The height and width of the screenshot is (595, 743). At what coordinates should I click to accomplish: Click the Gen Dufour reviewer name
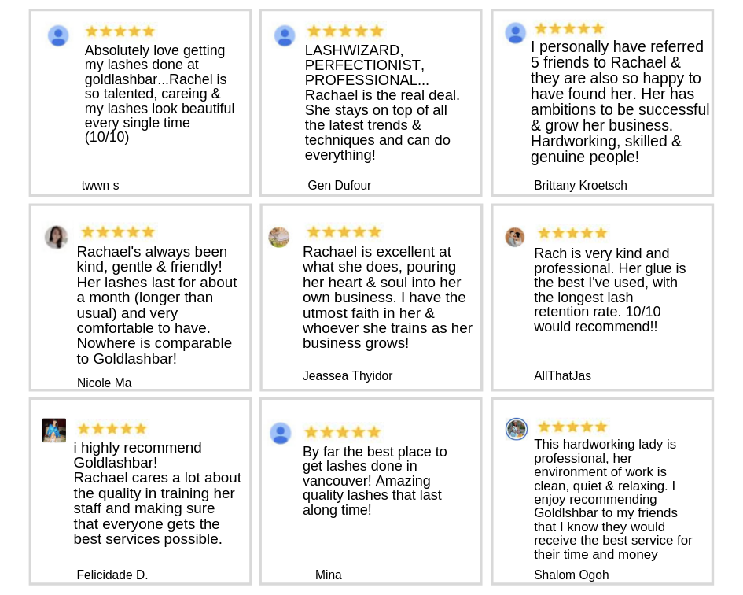(339, 186)
